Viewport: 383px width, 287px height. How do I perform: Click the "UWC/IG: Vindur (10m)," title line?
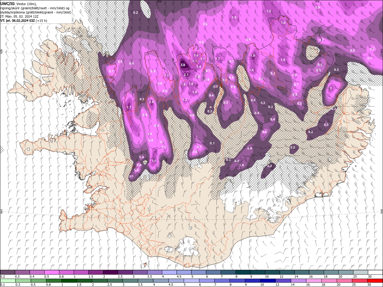[x=18, y=4]
